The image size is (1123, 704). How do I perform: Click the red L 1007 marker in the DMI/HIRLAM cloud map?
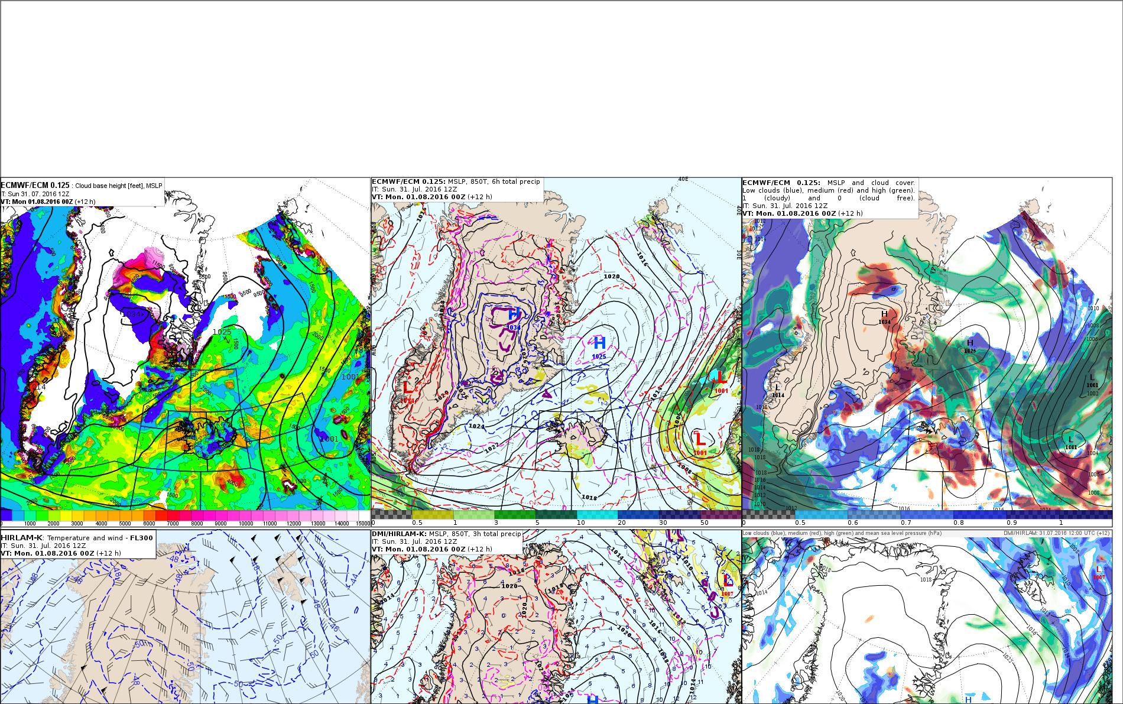coord(1099,572)
